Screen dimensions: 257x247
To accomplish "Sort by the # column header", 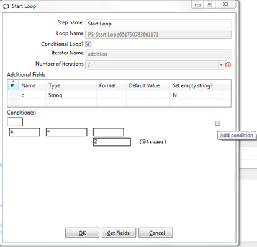I will pyautogui.click(x=13, y=85).
